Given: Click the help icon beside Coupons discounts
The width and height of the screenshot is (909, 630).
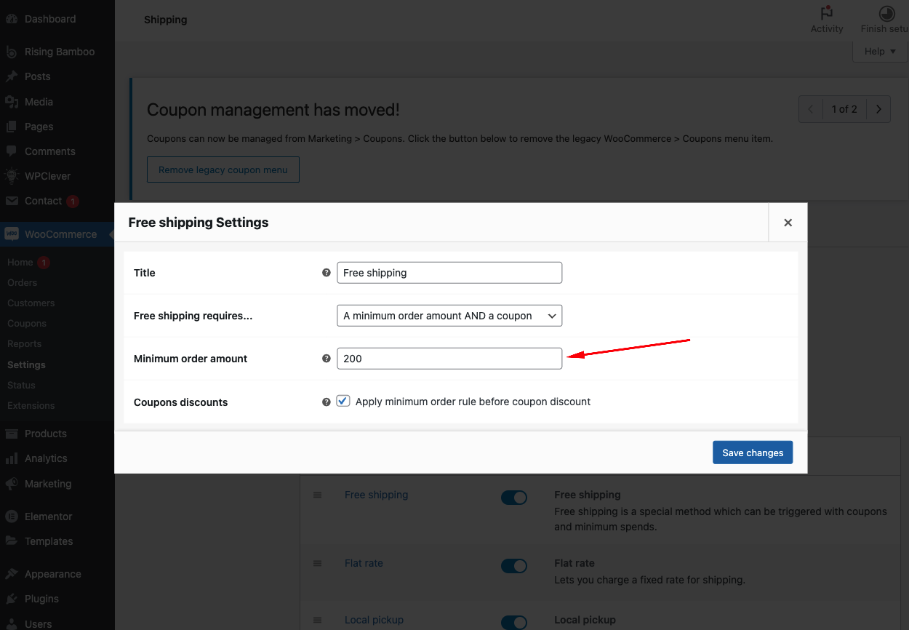Looking at the screenshot, I should tap(327, 402).
